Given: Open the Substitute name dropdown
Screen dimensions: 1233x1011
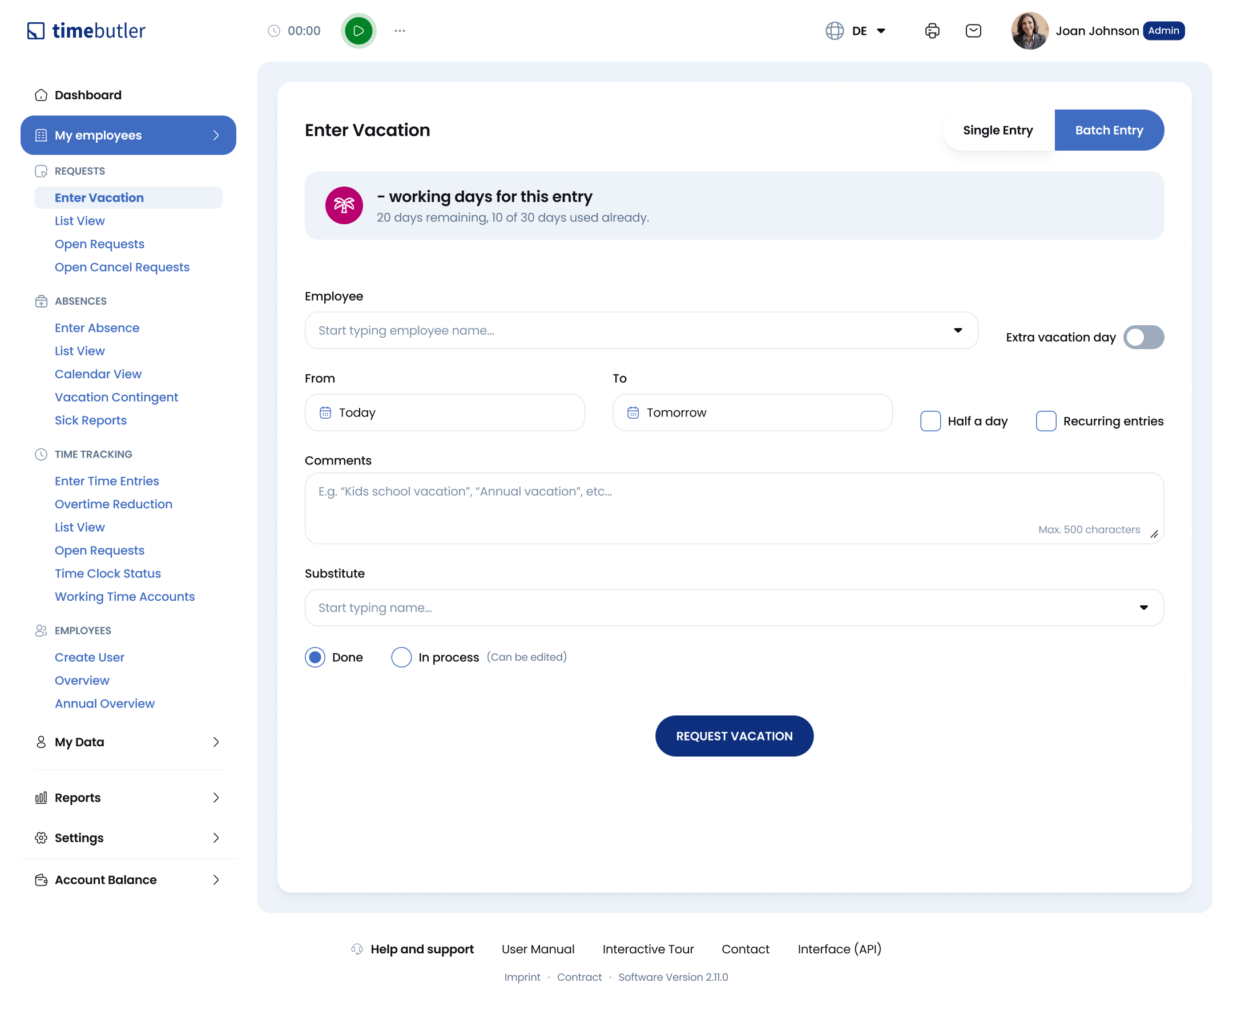Looking at the screenshot, I should tap(1144, 608).
